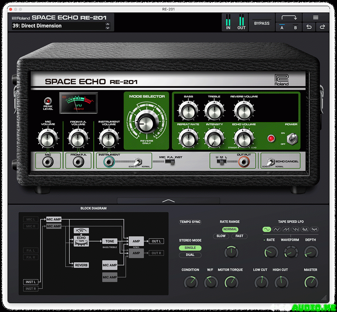Set rate range to NORMAL
This screenshot has height=312, width=337.
230,229
